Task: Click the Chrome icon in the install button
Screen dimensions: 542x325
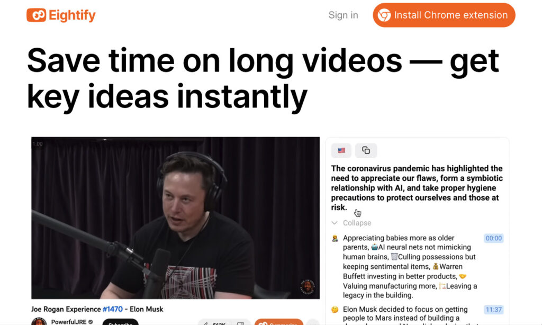Action: coord(384,15)
